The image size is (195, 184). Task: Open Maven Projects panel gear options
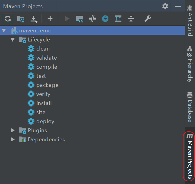tap(165, 6)
